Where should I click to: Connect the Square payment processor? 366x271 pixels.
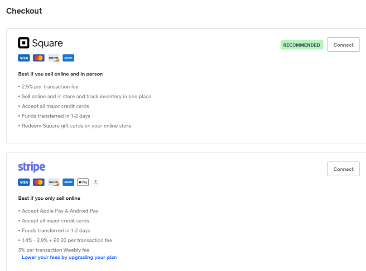[343, 45]
